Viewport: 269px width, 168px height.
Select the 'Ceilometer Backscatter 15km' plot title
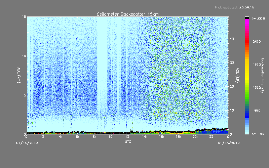click(128, 14)
